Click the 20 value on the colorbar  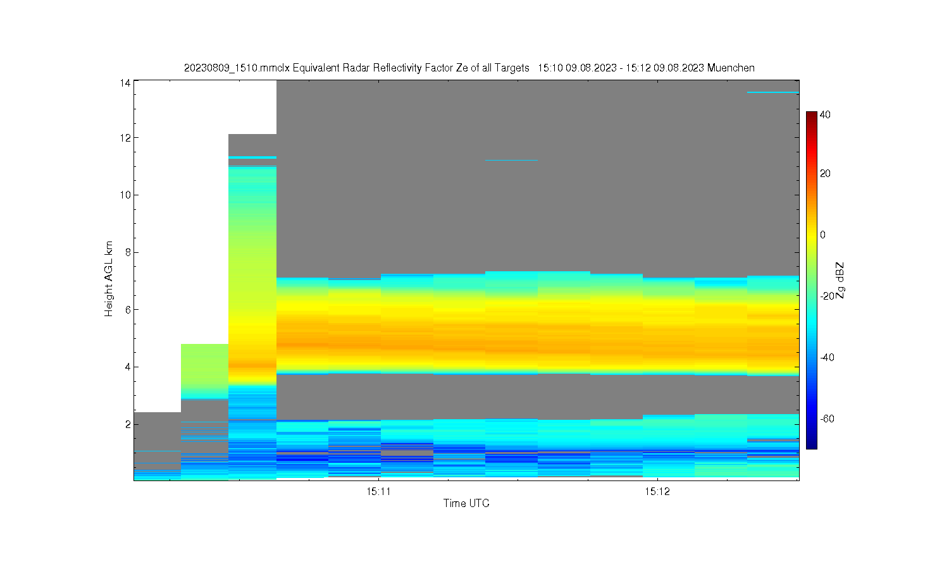pyautogui.click(x=825, y=174)
